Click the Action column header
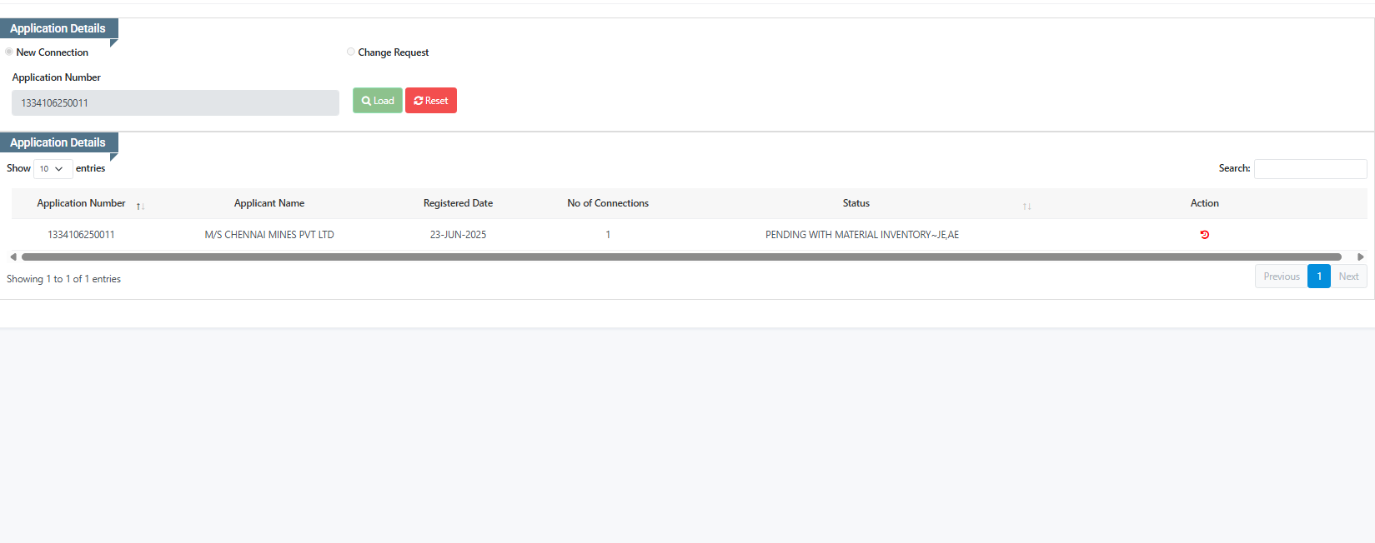The width and height of the screenshot is (1375, 543). (1204, 203)
